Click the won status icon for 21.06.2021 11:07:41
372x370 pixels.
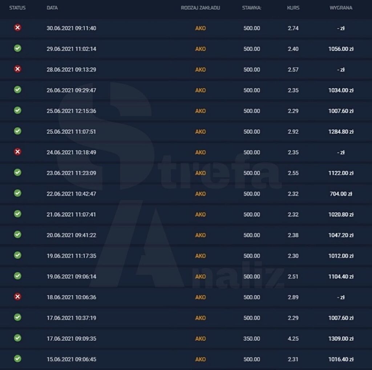point(17,214)
